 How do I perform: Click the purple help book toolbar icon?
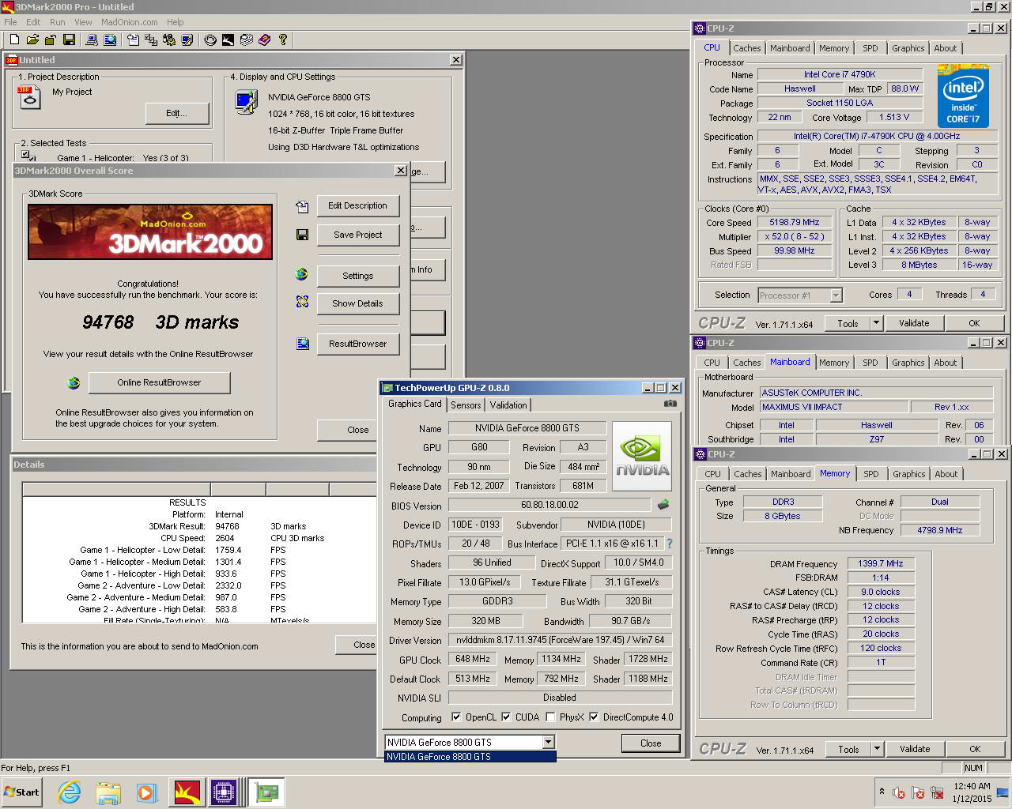click(264, 40)
